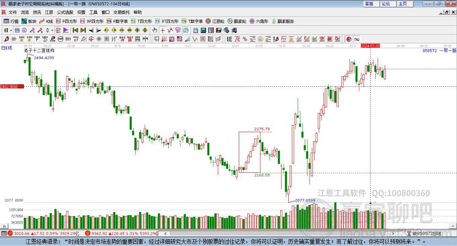Click the 2024-03-20 red date marker
Screen dimensions: 457x246
pyautogui.click(x=370, y=46)
